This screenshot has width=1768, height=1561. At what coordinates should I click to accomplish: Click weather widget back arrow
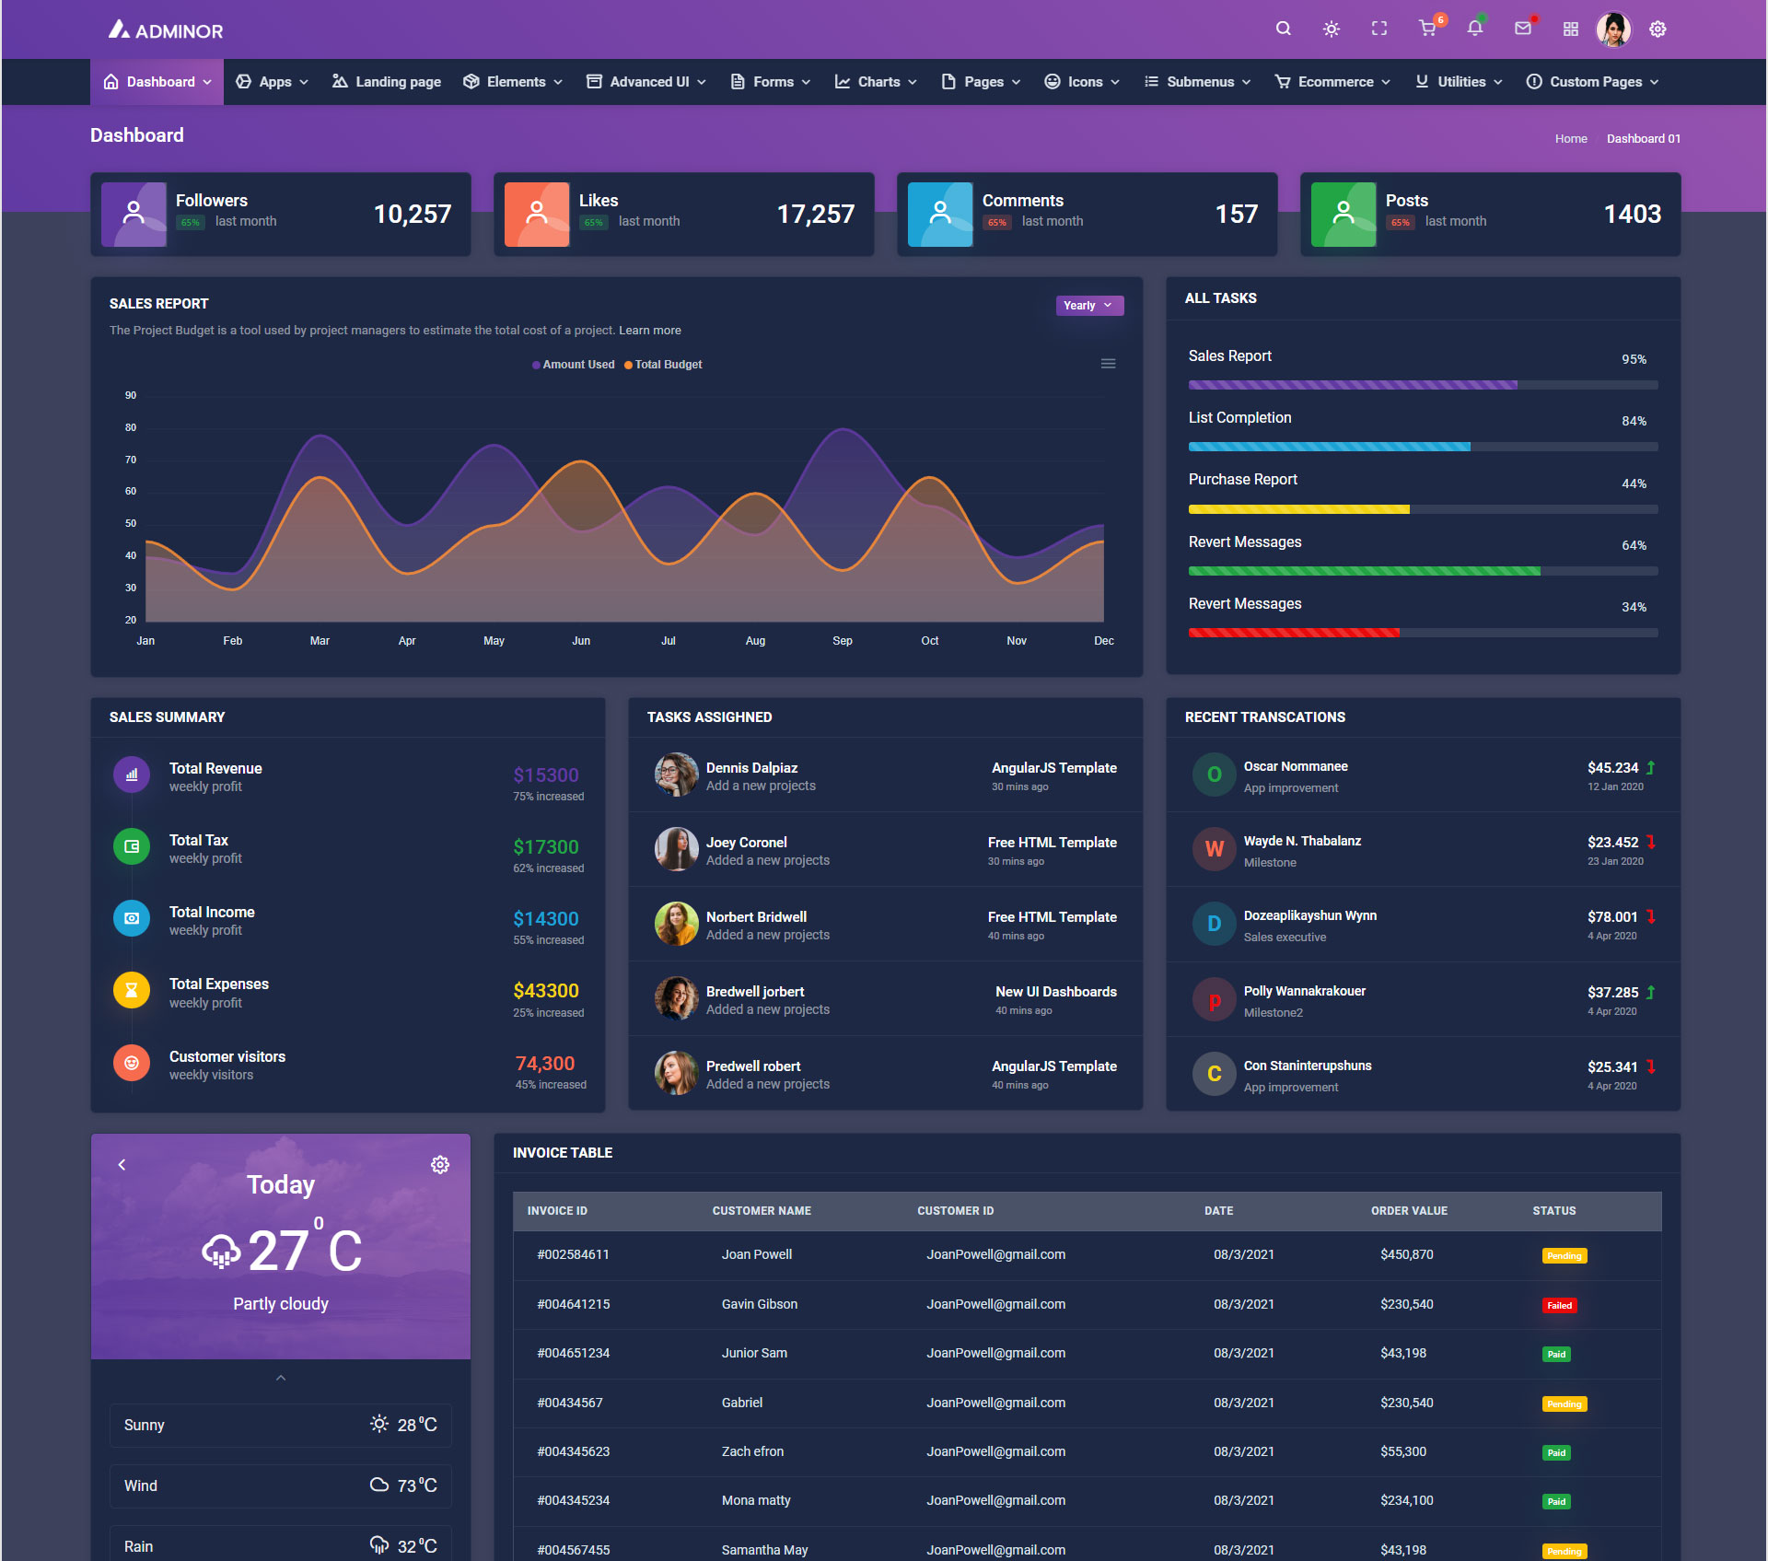tap(122, 1165)
